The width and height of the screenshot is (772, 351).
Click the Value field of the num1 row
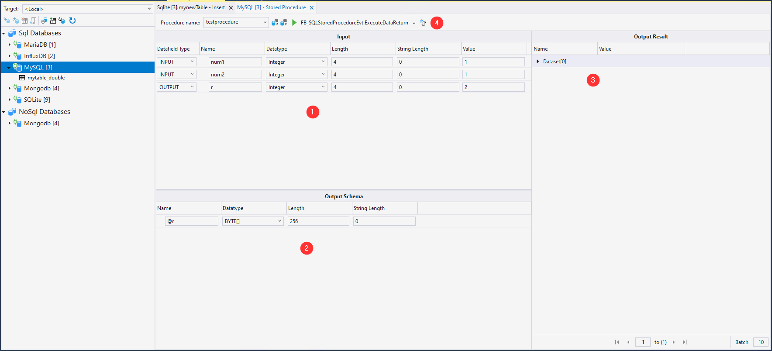point(493,62)
